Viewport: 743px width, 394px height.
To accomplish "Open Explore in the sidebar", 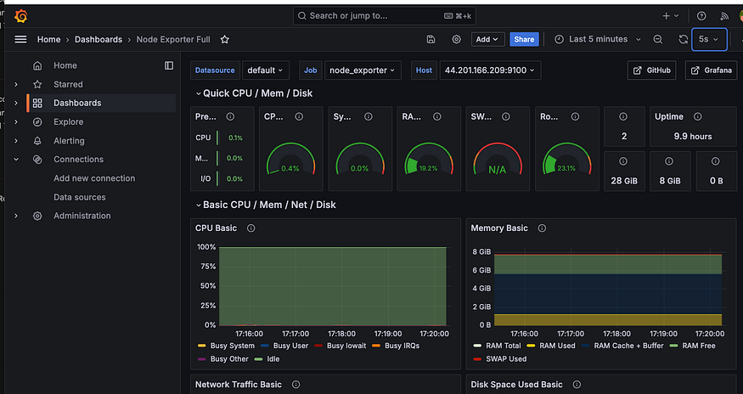I will tap(68, 121).
